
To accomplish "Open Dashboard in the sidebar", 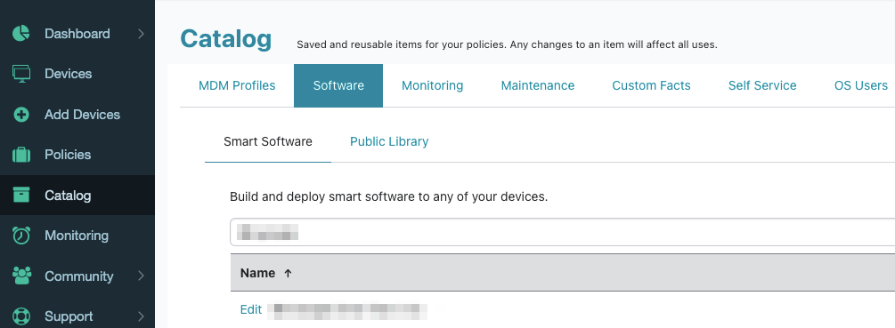I will pyautogui.click(x=77, y=34).
